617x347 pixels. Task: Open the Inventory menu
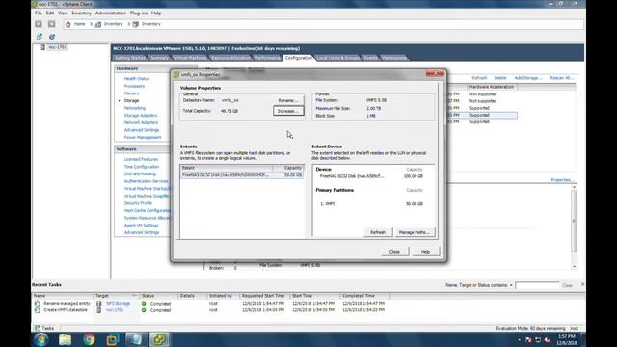click(81, 13)
